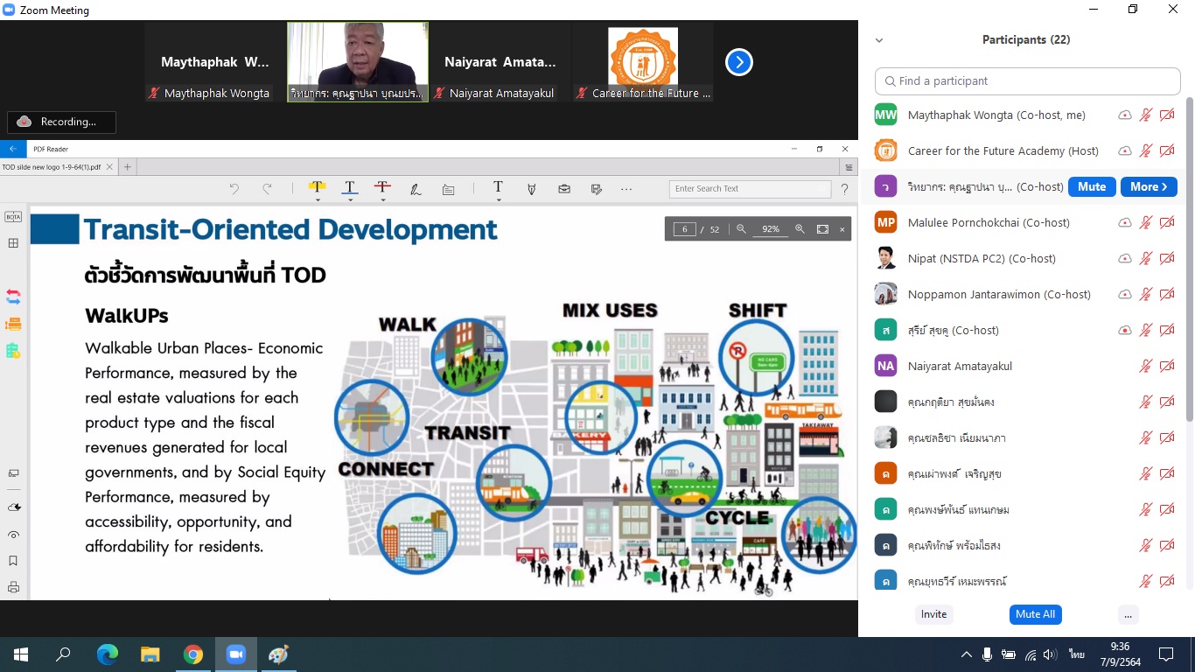Screen dimensions: 1195x672
Task: Click the Mute All button
Action: click(x=1035, y=614)
